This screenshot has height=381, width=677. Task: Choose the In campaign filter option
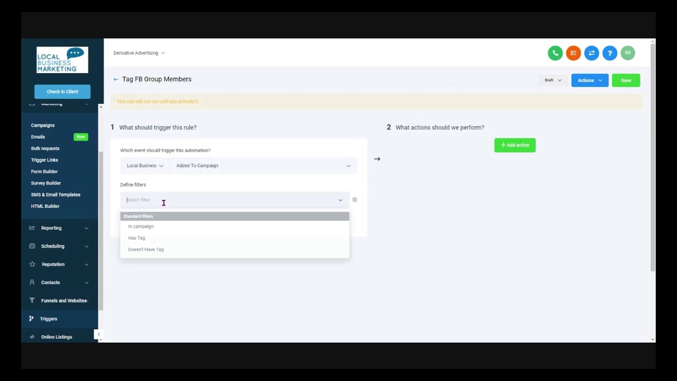click(234, 226)
